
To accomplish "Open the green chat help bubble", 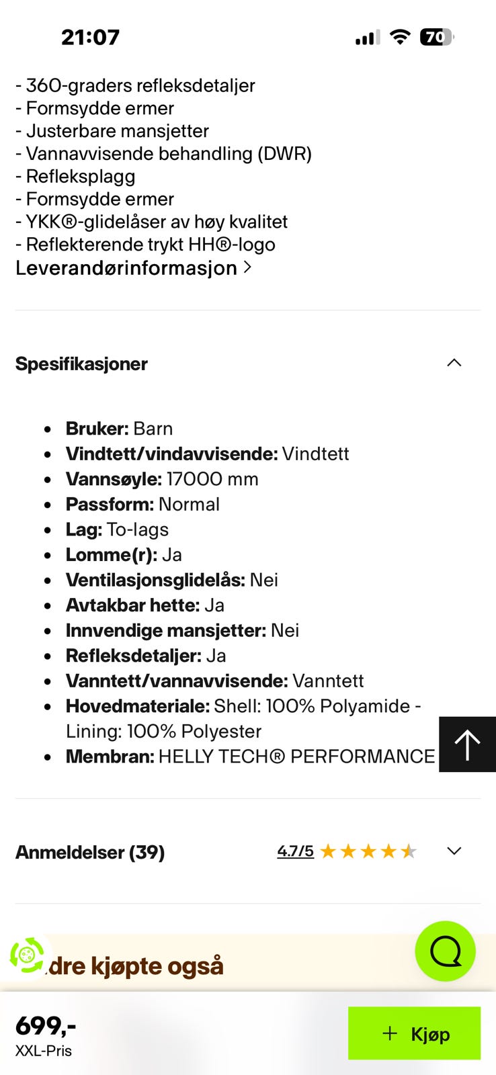I will click(x=445, y=951).
